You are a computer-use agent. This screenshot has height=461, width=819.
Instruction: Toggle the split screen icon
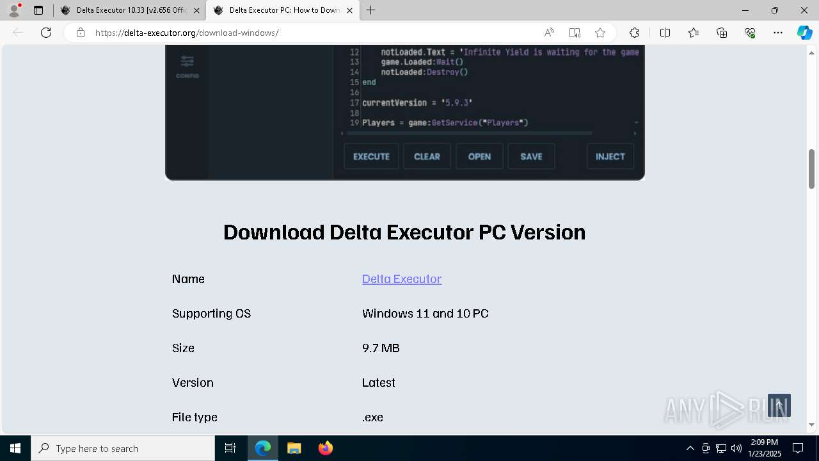click(x=665, y=33)
